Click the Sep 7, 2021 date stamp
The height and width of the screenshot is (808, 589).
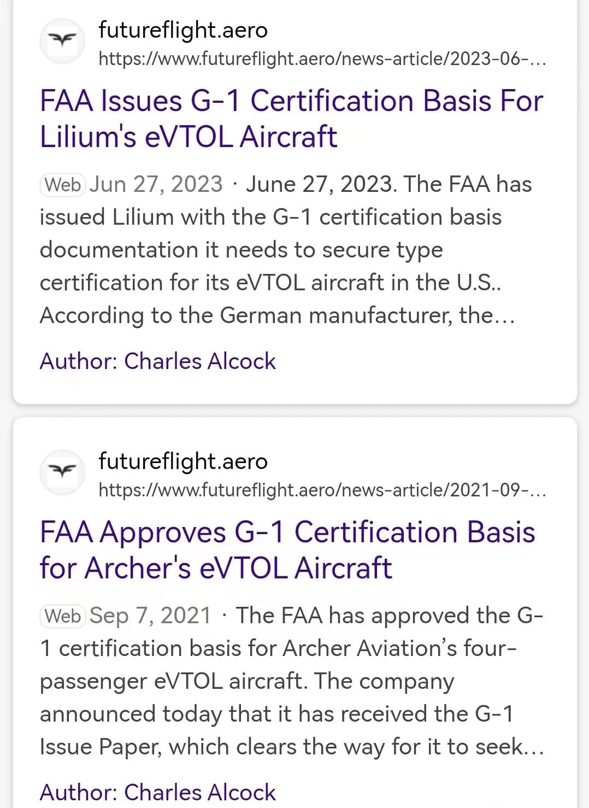pos(150,616)
